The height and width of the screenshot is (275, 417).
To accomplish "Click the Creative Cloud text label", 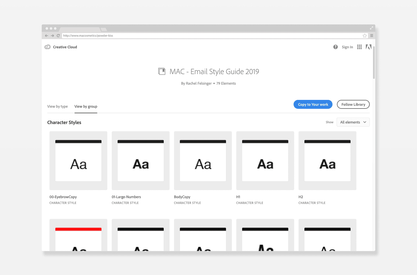I will pyautogui.click(x=65, y=47).
